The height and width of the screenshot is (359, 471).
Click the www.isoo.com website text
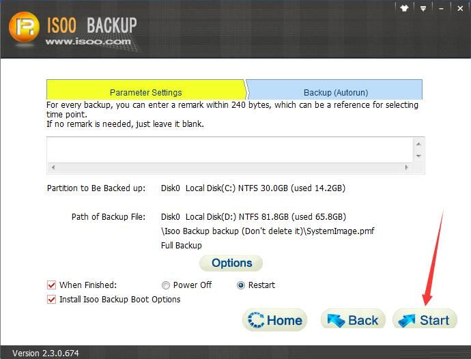tap(88, 42)
